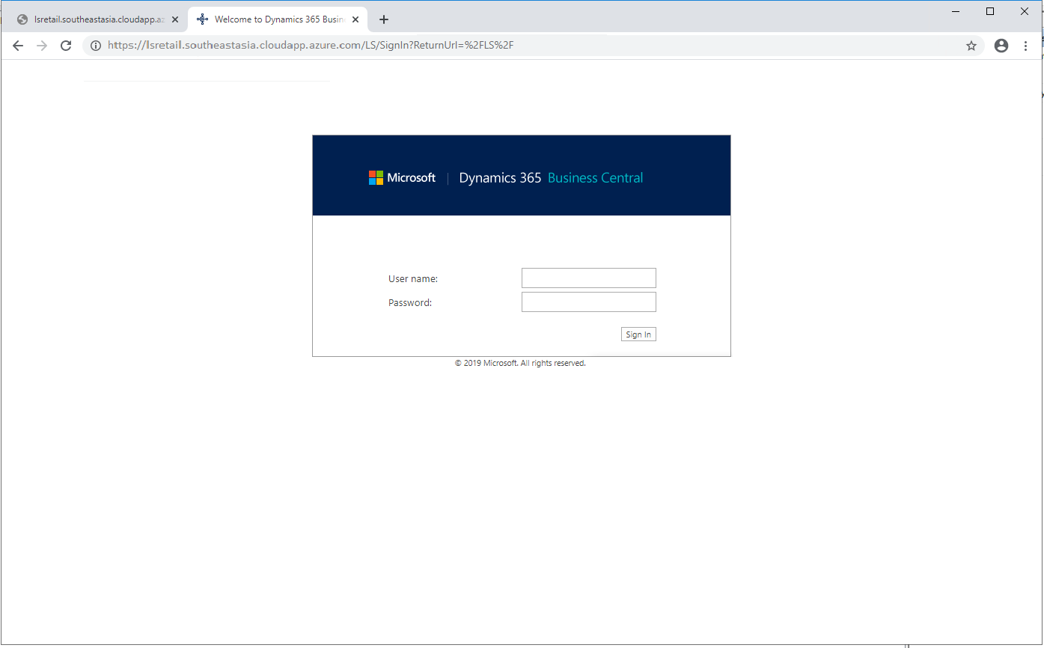Click the Microsoft logo in banner

pyautogui.click(x=402, y=178)
